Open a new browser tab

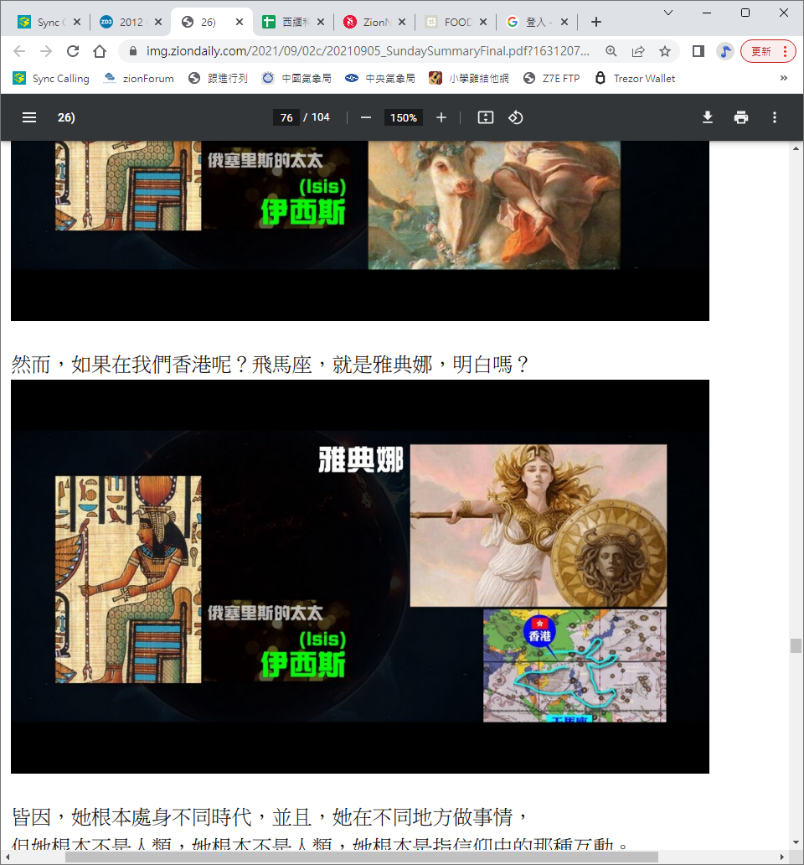pos(595,22)
